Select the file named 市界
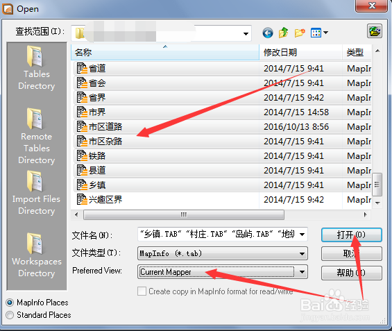This screenshot has height=331, width=392. (x=97, y=112)
